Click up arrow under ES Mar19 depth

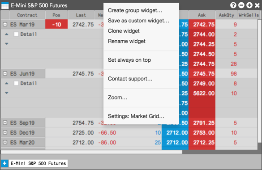(7, 34)
